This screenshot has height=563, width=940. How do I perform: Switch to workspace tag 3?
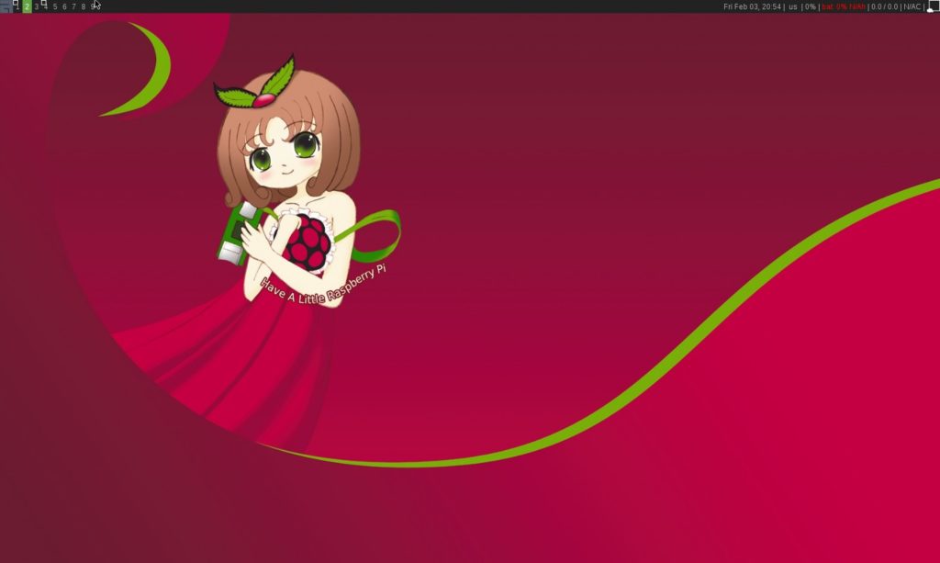click(37, 6)
